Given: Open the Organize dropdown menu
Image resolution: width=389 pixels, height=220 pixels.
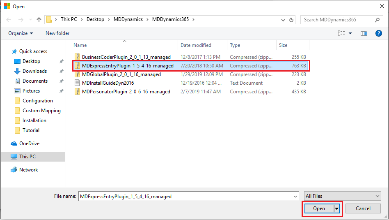Looking at the screenshot, I should click(x=21, y=33).
